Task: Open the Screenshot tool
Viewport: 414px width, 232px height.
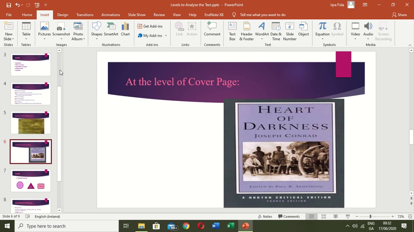Action: 61,31
